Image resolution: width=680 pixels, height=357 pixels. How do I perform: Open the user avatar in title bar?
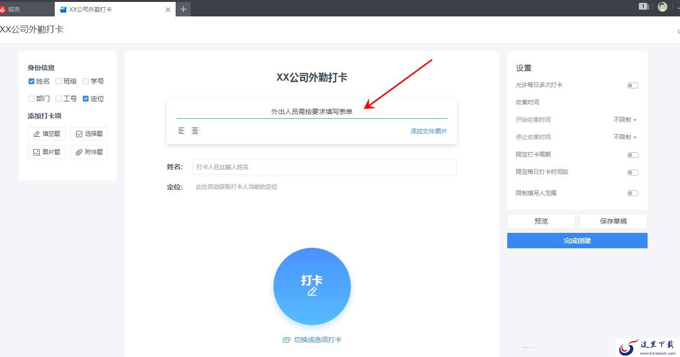[663, 6]
